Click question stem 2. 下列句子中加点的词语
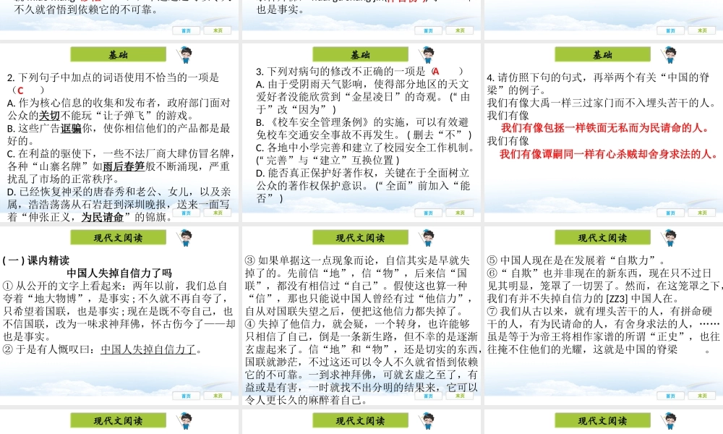The height and width of the screenshot is (434, 723). tap(114, 84)
